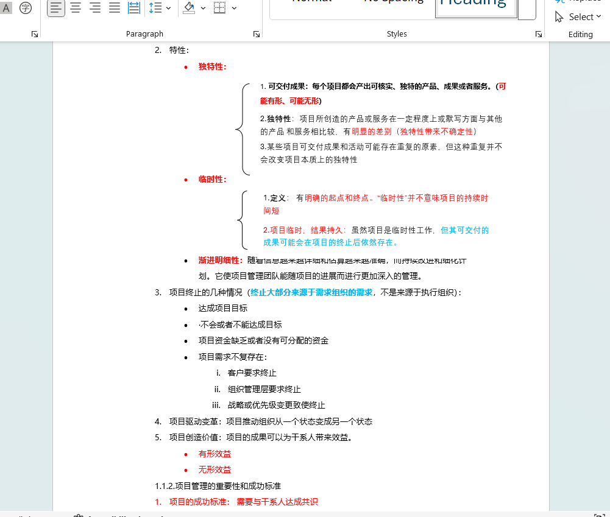Image resolution: width=610 pixels, height=517 pixels.
Task: Open the Paragraph settings dialog launcher
Action: click(257, 35)
